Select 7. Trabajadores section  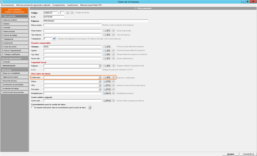[14, 39]
